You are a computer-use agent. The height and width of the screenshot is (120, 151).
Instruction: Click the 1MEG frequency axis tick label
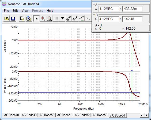click(122, 104)
